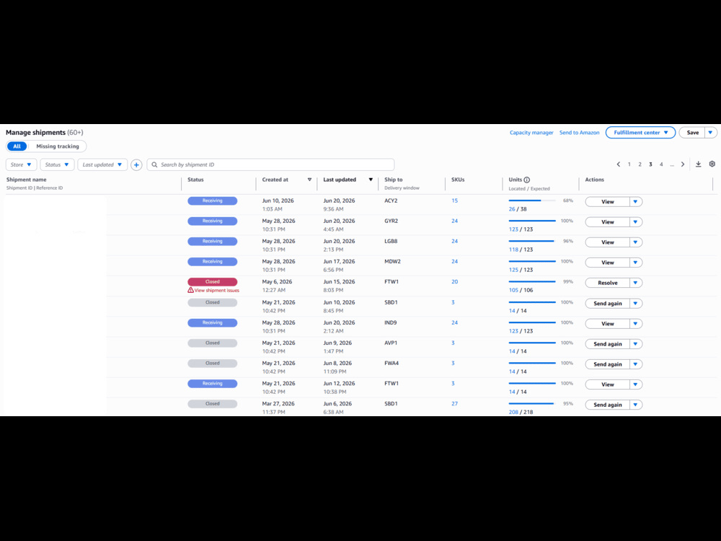Select the All tab
This screenshot has height=541, width=721.
17,146
